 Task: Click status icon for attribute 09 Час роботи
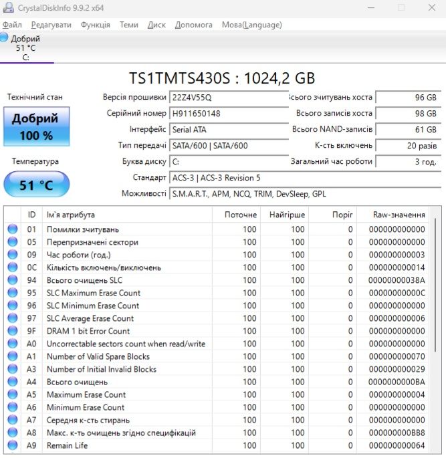13,255
